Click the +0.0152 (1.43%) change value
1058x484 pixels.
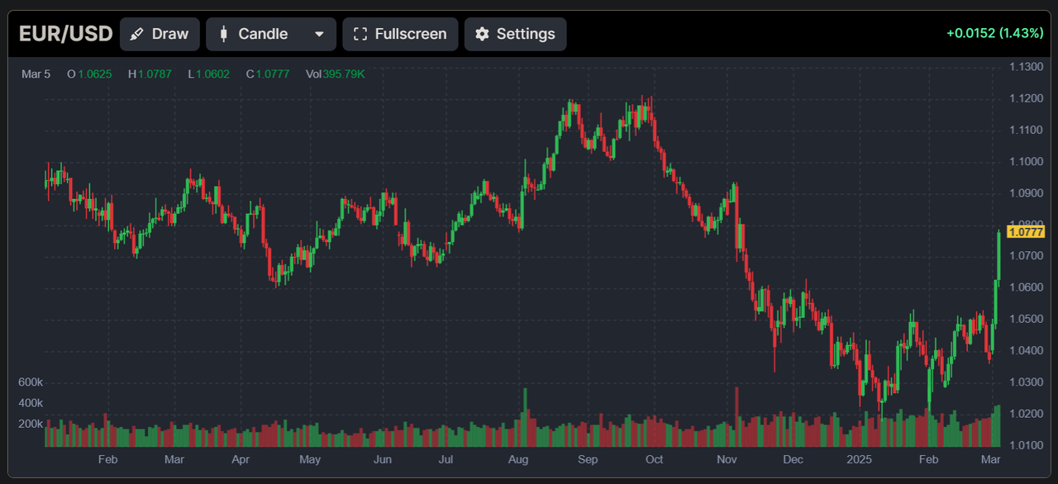pyautogui.click(x=995, y=34)
